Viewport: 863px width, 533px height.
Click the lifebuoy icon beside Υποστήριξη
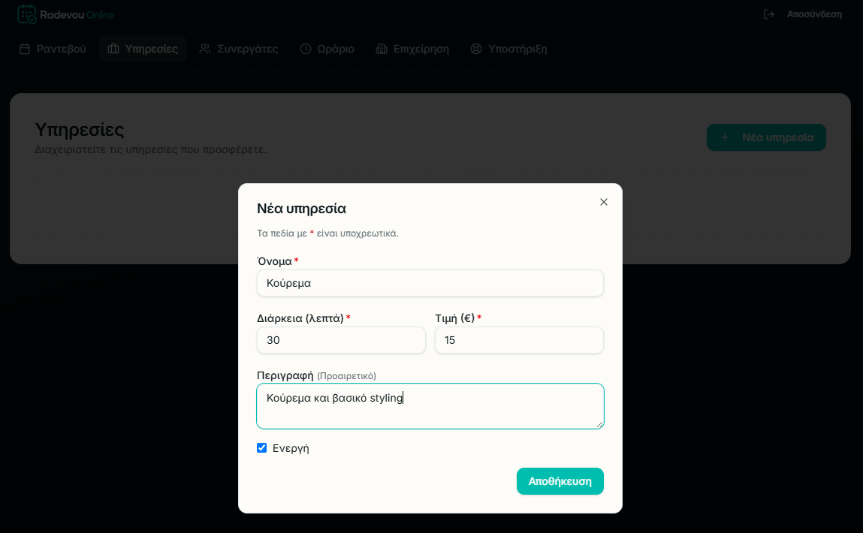476,49
